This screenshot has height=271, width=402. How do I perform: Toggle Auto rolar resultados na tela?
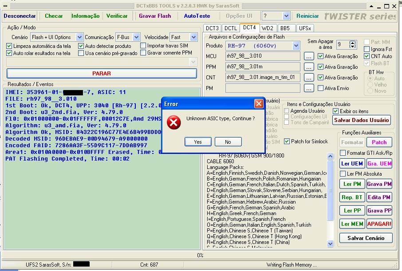click(9, 53)
